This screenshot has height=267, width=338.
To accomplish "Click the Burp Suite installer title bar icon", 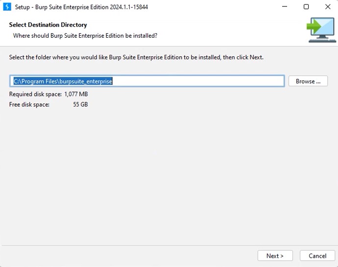I will (x=7, y=7).
